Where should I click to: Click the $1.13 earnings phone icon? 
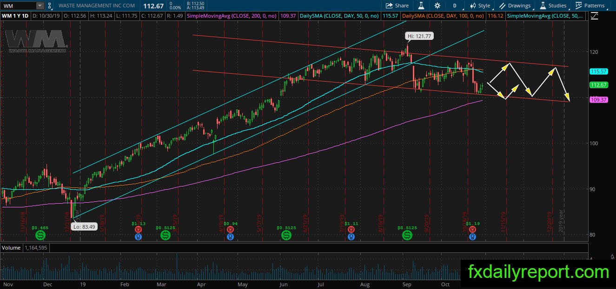tap(138, 230)
